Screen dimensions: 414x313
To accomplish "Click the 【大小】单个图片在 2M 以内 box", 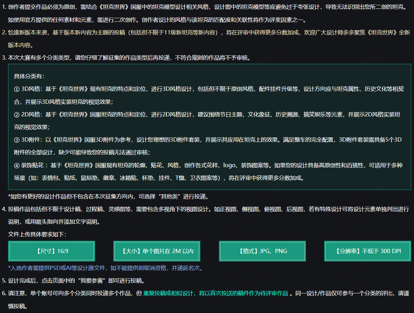I will pyautogui.click(x=157, y=251).
